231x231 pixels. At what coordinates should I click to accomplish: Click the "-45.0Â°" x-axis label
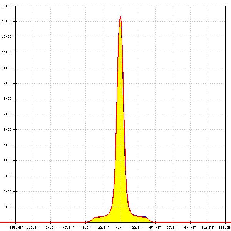85,228
